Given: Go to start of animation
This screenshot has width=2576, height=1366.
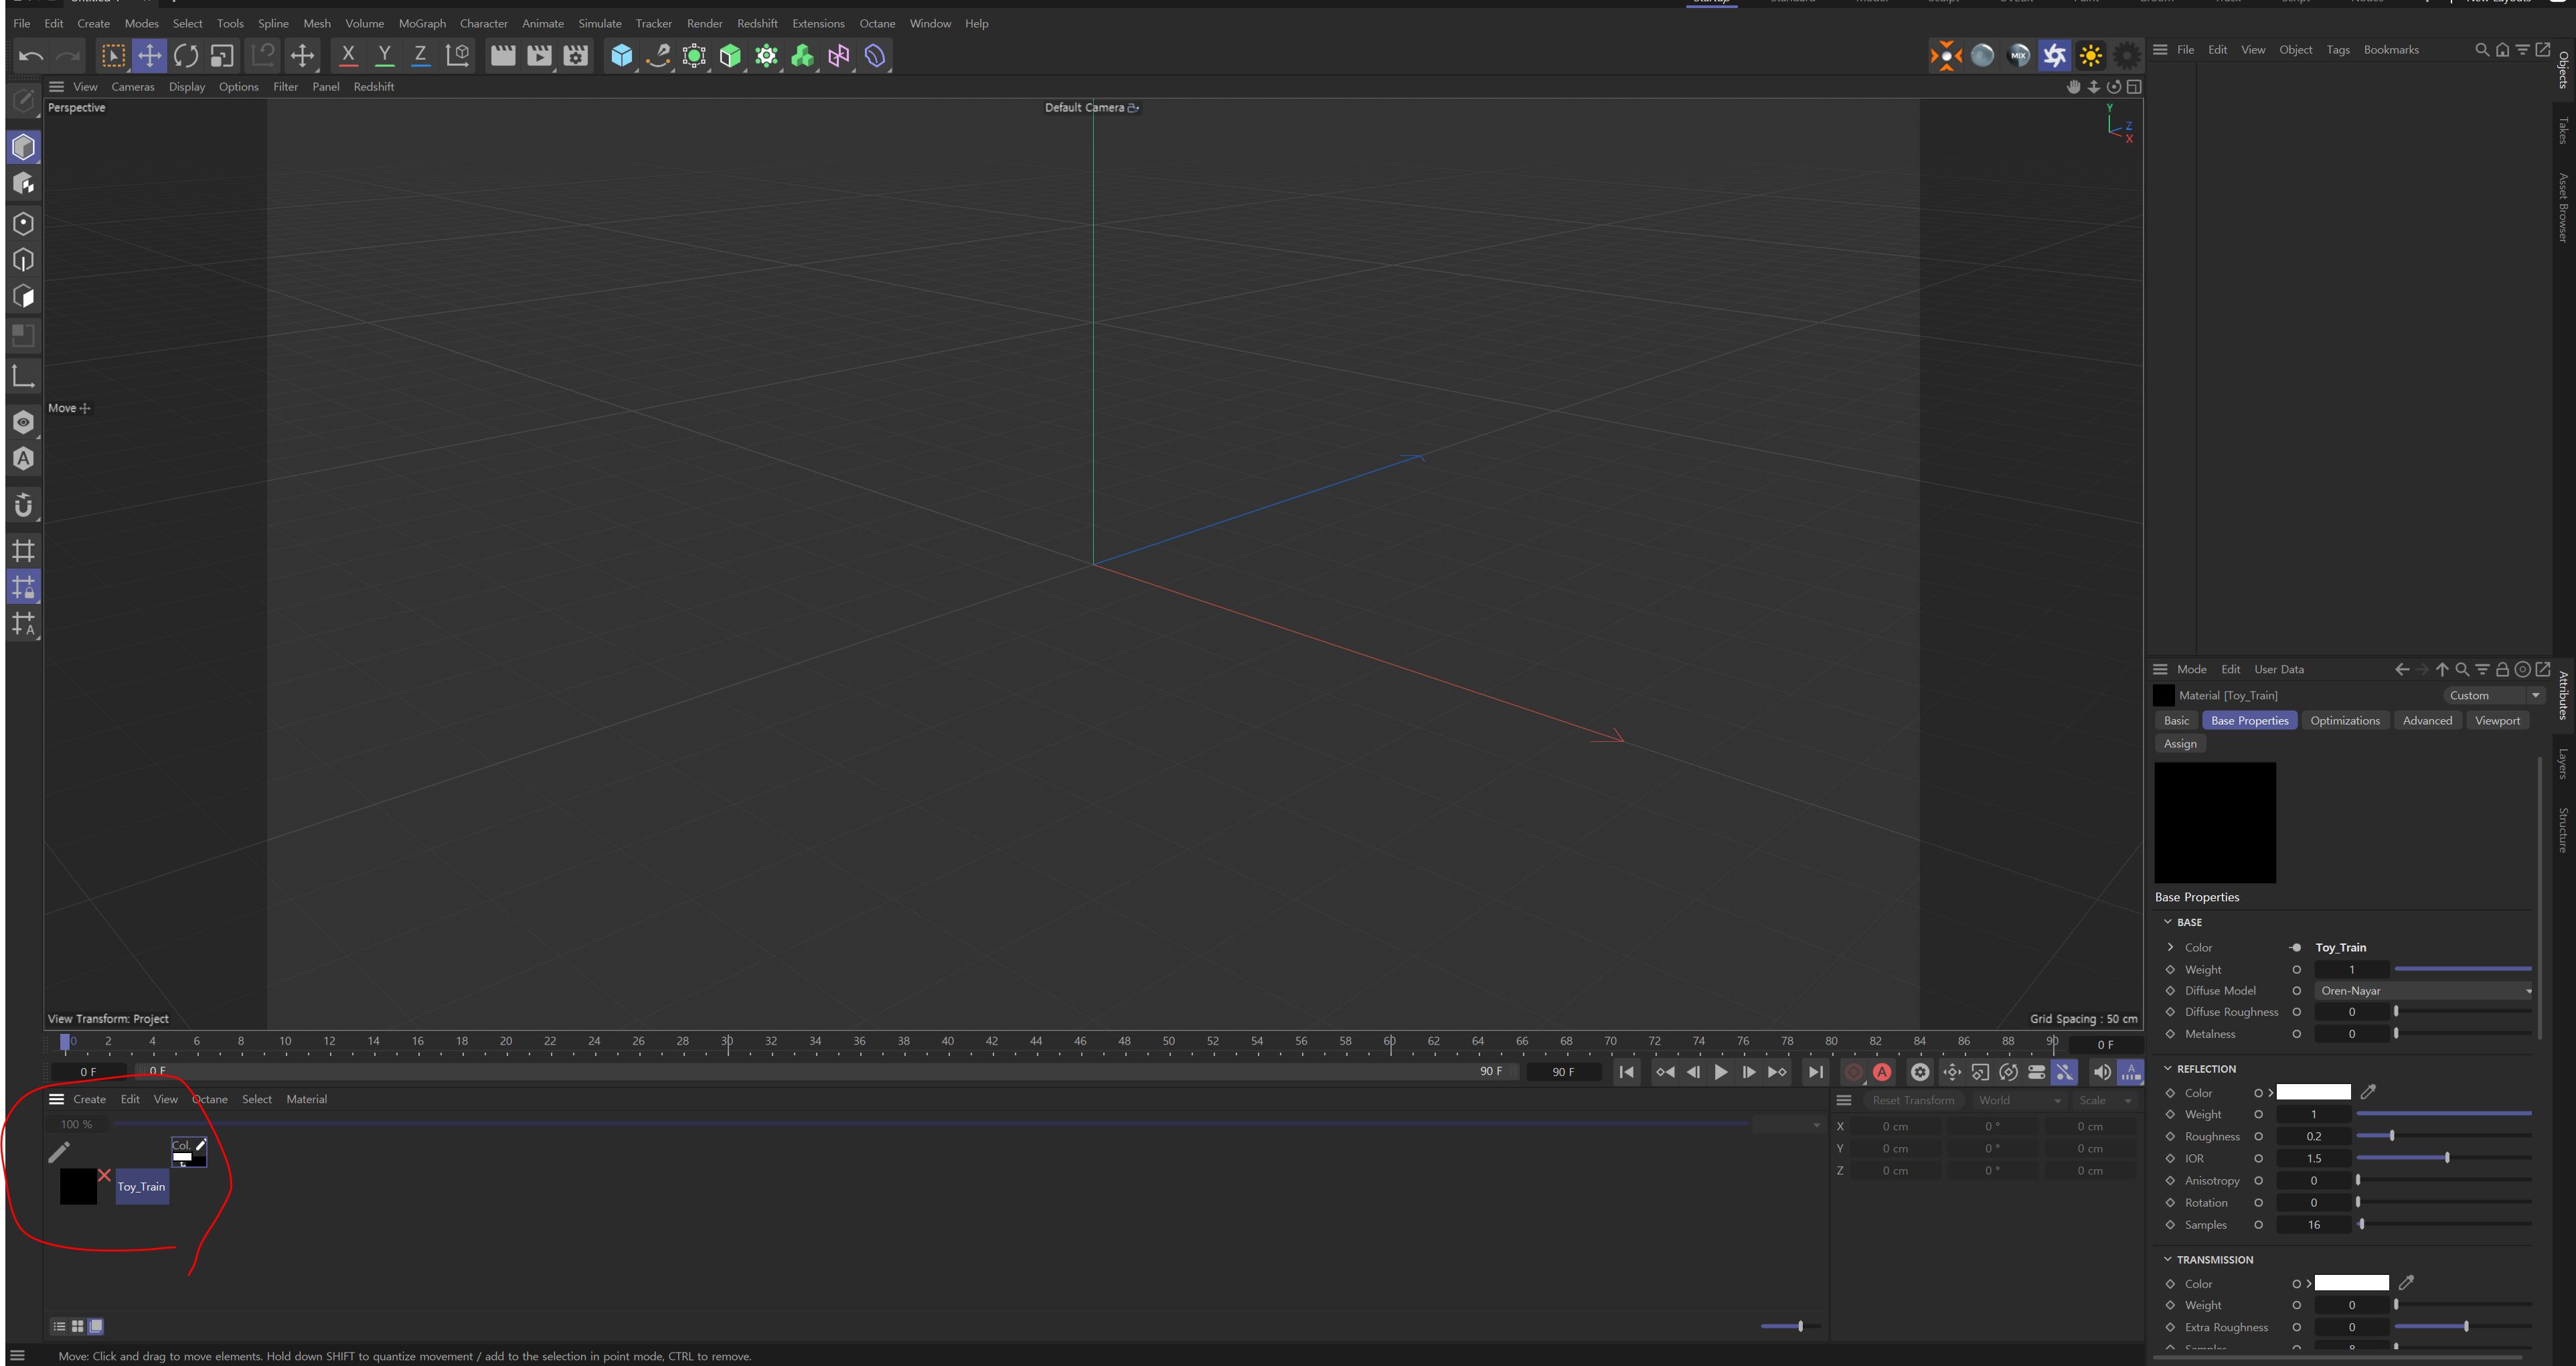Looking at the screenshot, I should (1627, 1072).
